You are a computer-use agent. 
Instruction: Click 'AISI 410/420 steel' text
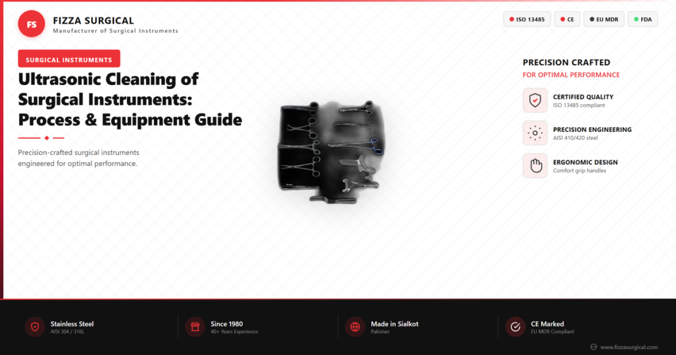click(x=576, y=138)
